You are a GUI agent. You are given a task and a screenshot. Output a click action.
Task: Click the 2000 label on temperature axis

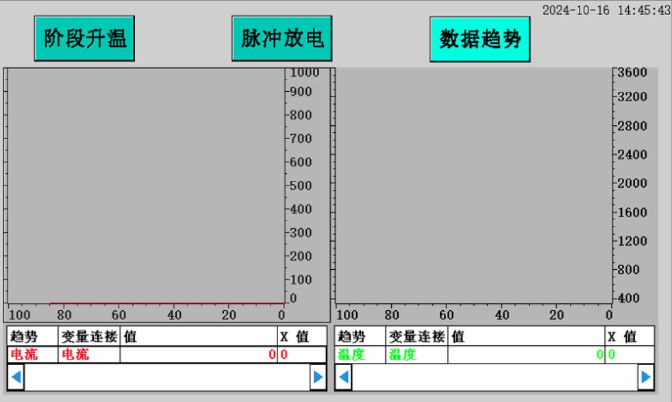(x=632, y=183)
